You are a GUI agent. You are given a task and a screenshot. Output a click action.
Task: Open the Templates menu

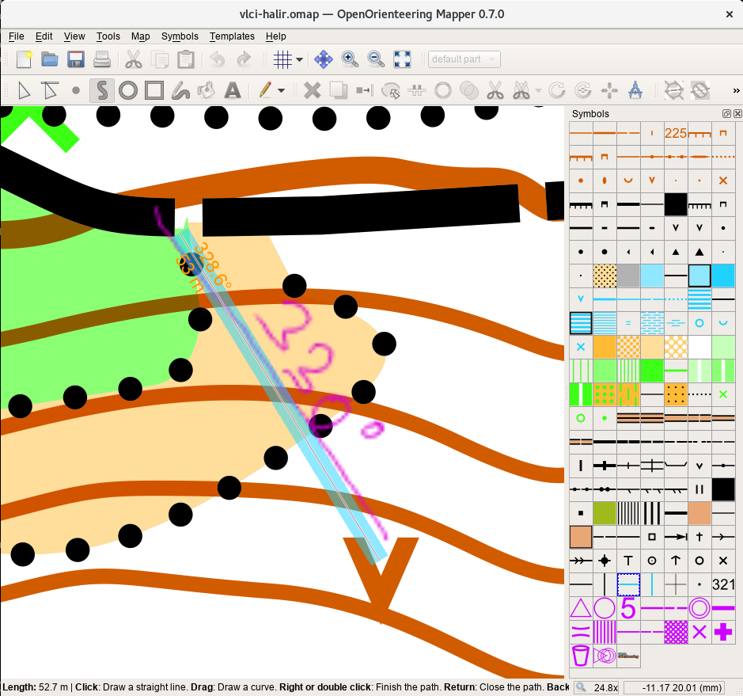(x=232, y=36)
